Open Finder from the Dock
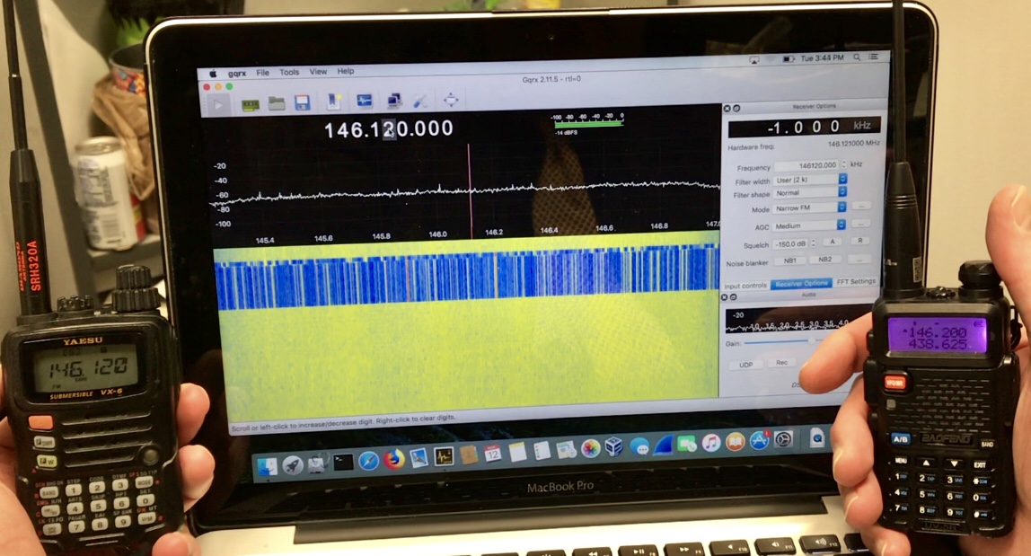 coord(267,466)
